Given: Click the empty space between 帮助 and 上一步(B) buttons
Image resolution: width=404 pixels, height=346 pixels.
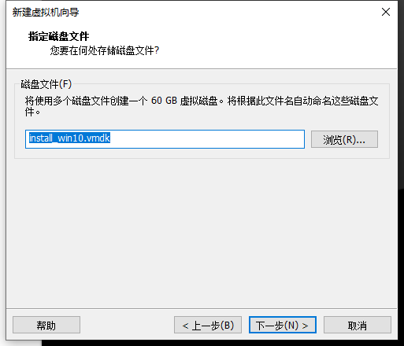Looking at the screenshot, I should click(x=127, y=325).
